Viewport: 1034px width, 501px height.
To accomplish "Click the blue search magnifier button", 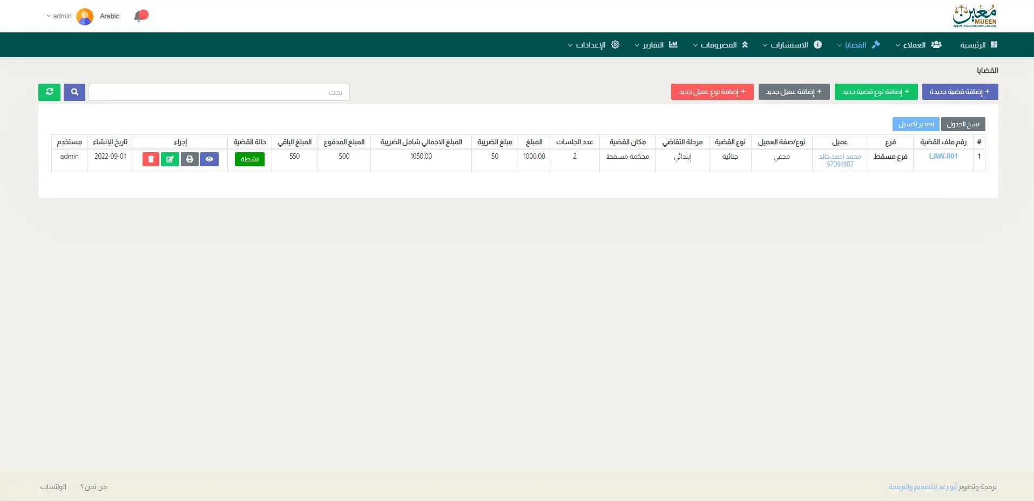I will coord(75,92).
